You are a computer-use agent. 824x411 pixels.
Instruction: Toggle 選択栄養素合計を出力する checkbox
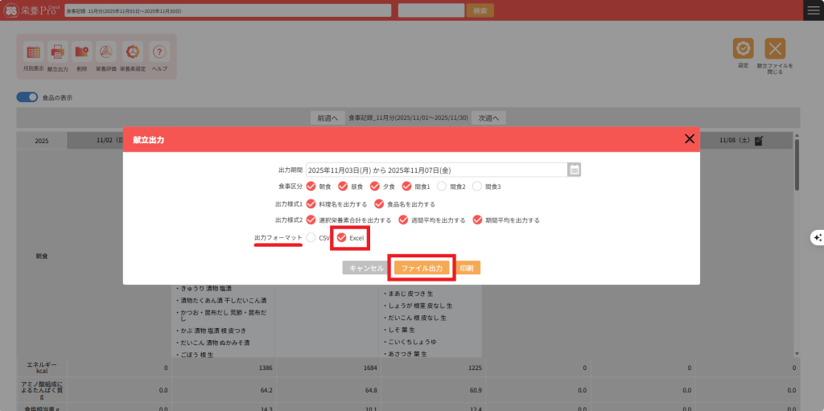point(311,220)
